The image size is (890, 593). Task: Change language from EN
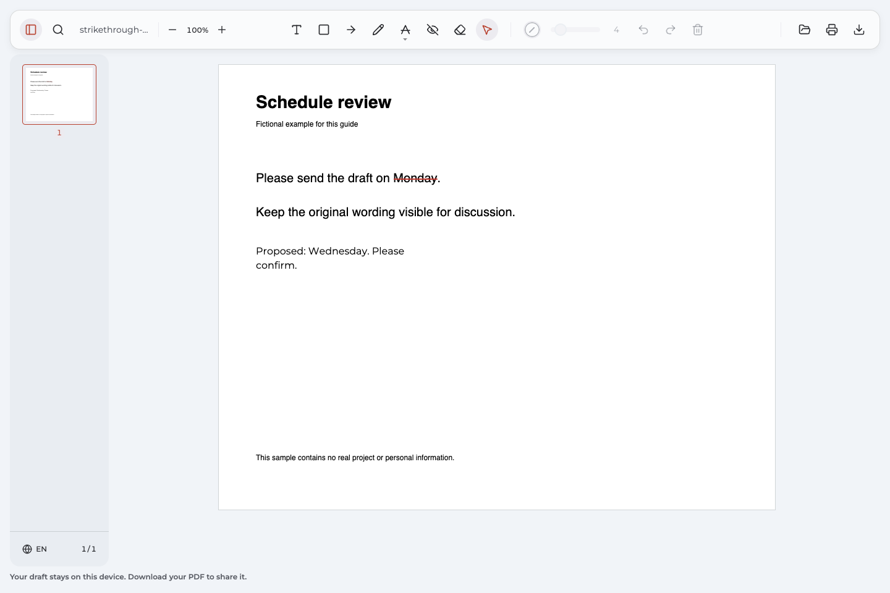click(35, 549)
